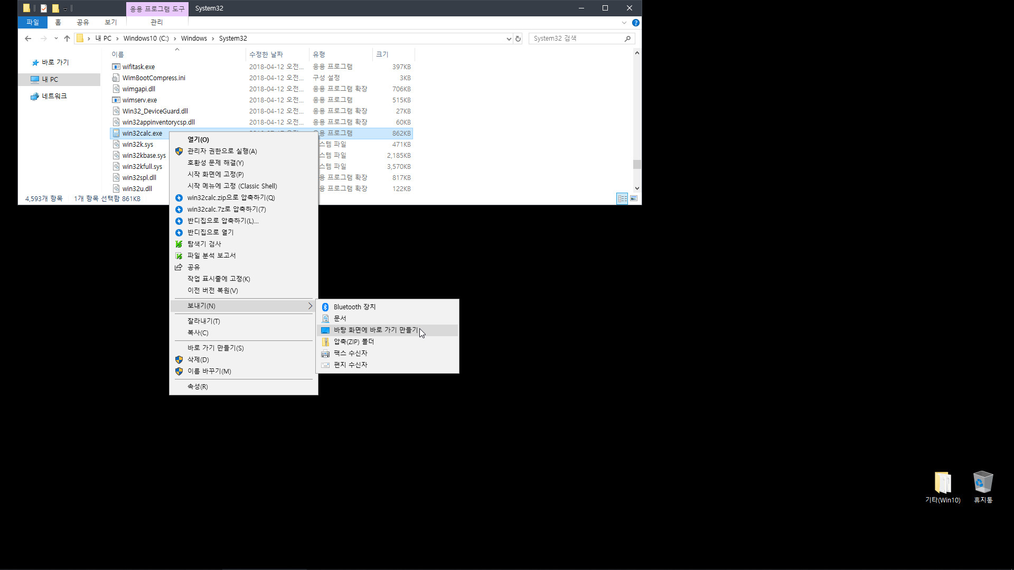
Task: Go back with the back arrow
Action: tap(28, 38)
